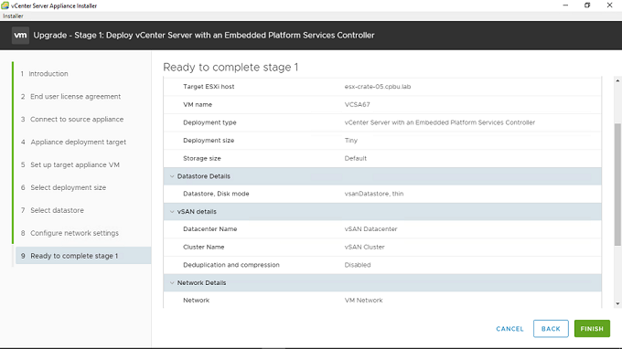
Task: Click the Datacenter Name label
Action: pyautogui.click(x=209, y=229)
